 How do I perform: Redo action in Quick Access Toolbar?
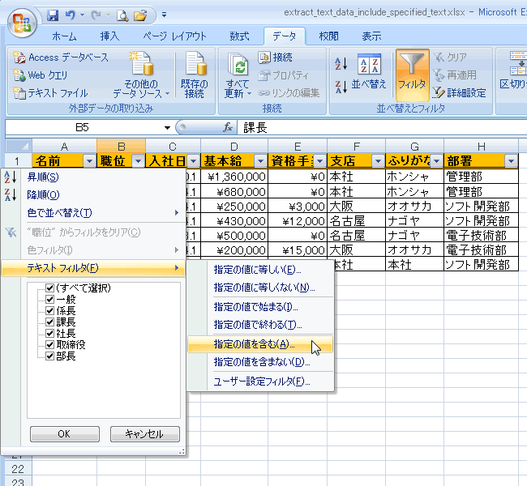pos(96,15)
